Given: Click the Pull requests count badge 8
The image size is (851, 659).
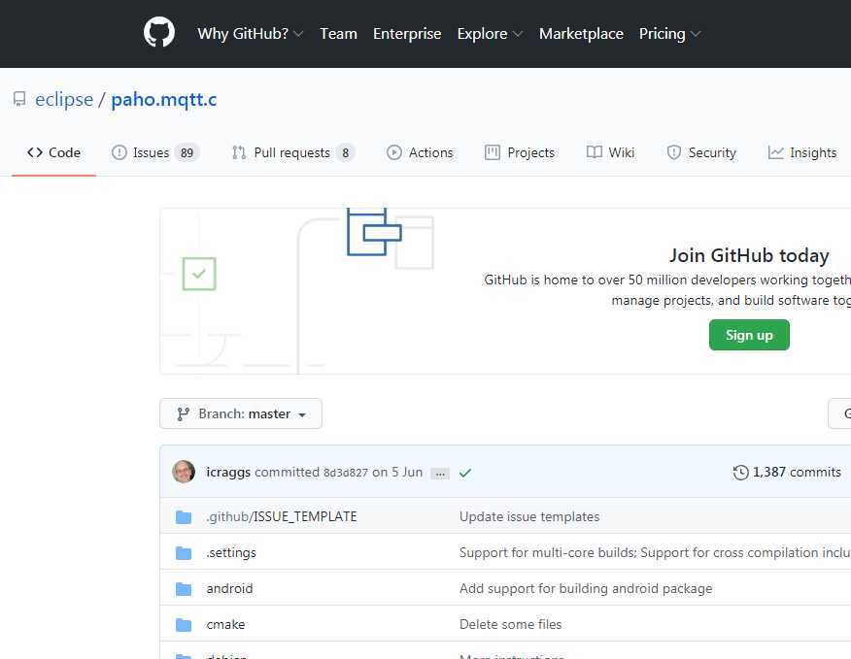Looking at the screenshot, I should 345,153.
